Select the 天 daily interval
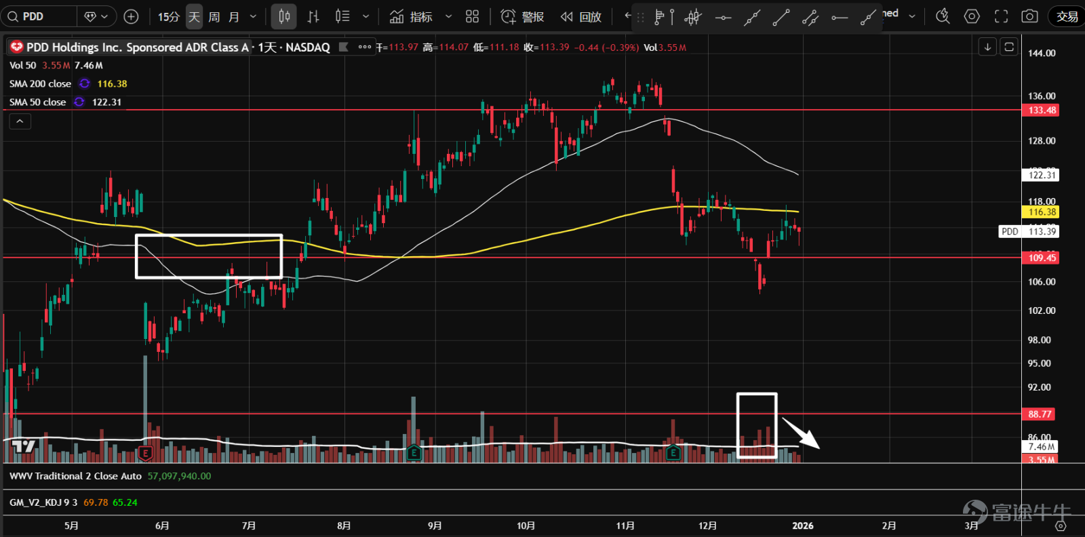This screenshot has height=537, width=1085. [194, 16]
